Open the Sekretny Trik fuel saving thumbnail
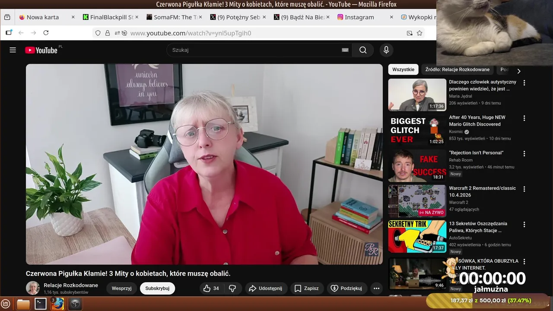553x311 pixels. click(417, 236)
